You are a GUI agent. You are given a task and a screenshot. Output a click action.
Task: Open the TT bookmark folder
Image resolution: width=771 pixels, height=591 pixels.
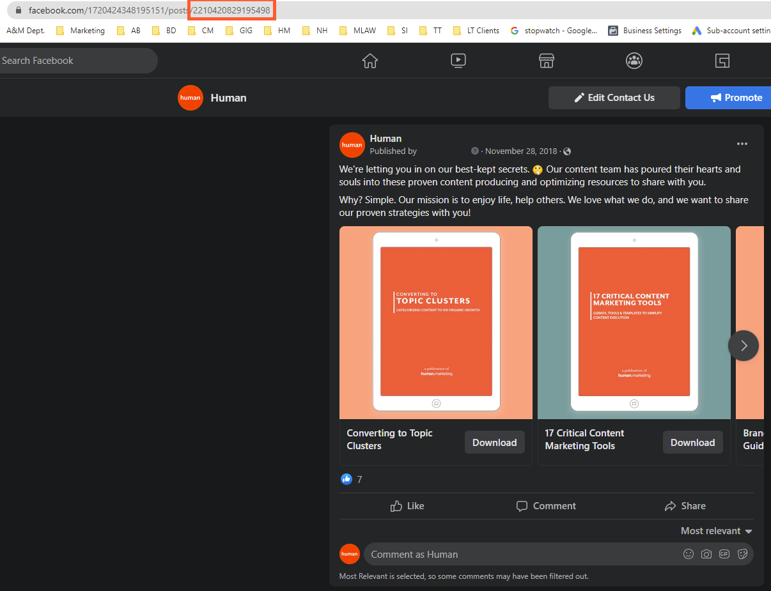(x=430, y=30)
